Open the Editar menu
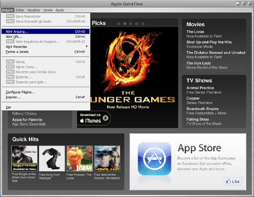 (20, 10)
